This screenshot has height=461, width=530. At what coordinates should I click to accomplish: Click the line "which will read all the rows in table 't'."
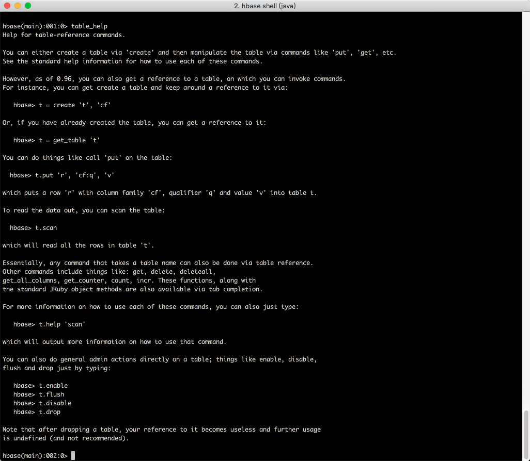pos(78,245)
